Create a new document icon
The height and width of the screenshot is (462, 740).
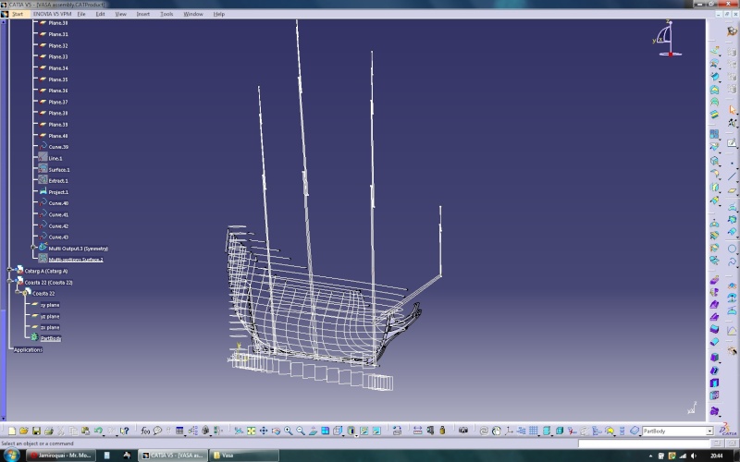point(12,431)
